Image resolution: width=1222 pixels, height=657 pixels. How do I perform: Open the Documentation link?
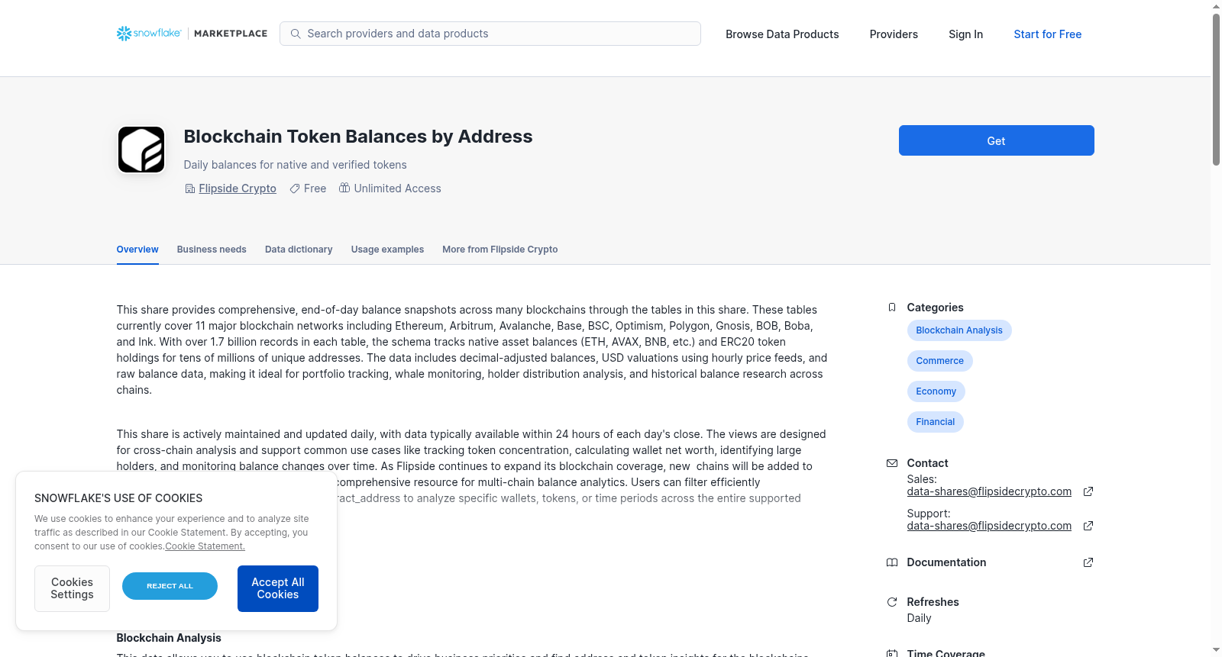click(946, 562)
